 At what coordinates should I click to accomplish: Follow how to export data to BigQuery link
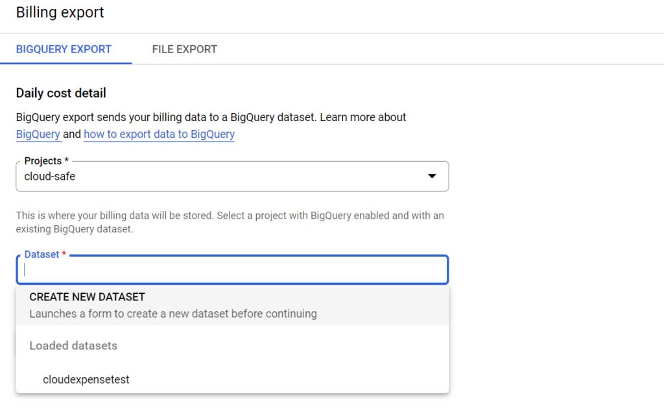click(x=160, y=135)
